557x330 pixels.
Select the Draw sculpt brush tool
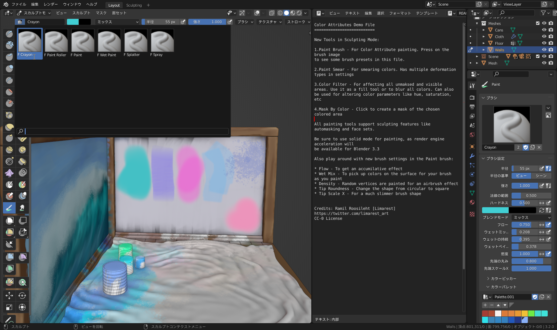tap(9, 33)
